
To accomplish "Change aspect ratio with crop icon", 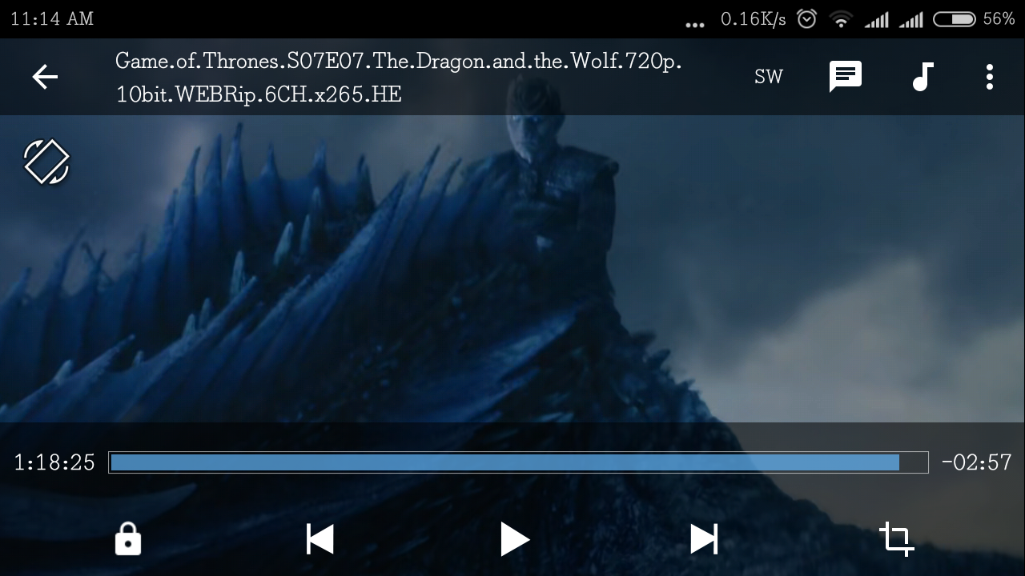I will pos(897,539).
